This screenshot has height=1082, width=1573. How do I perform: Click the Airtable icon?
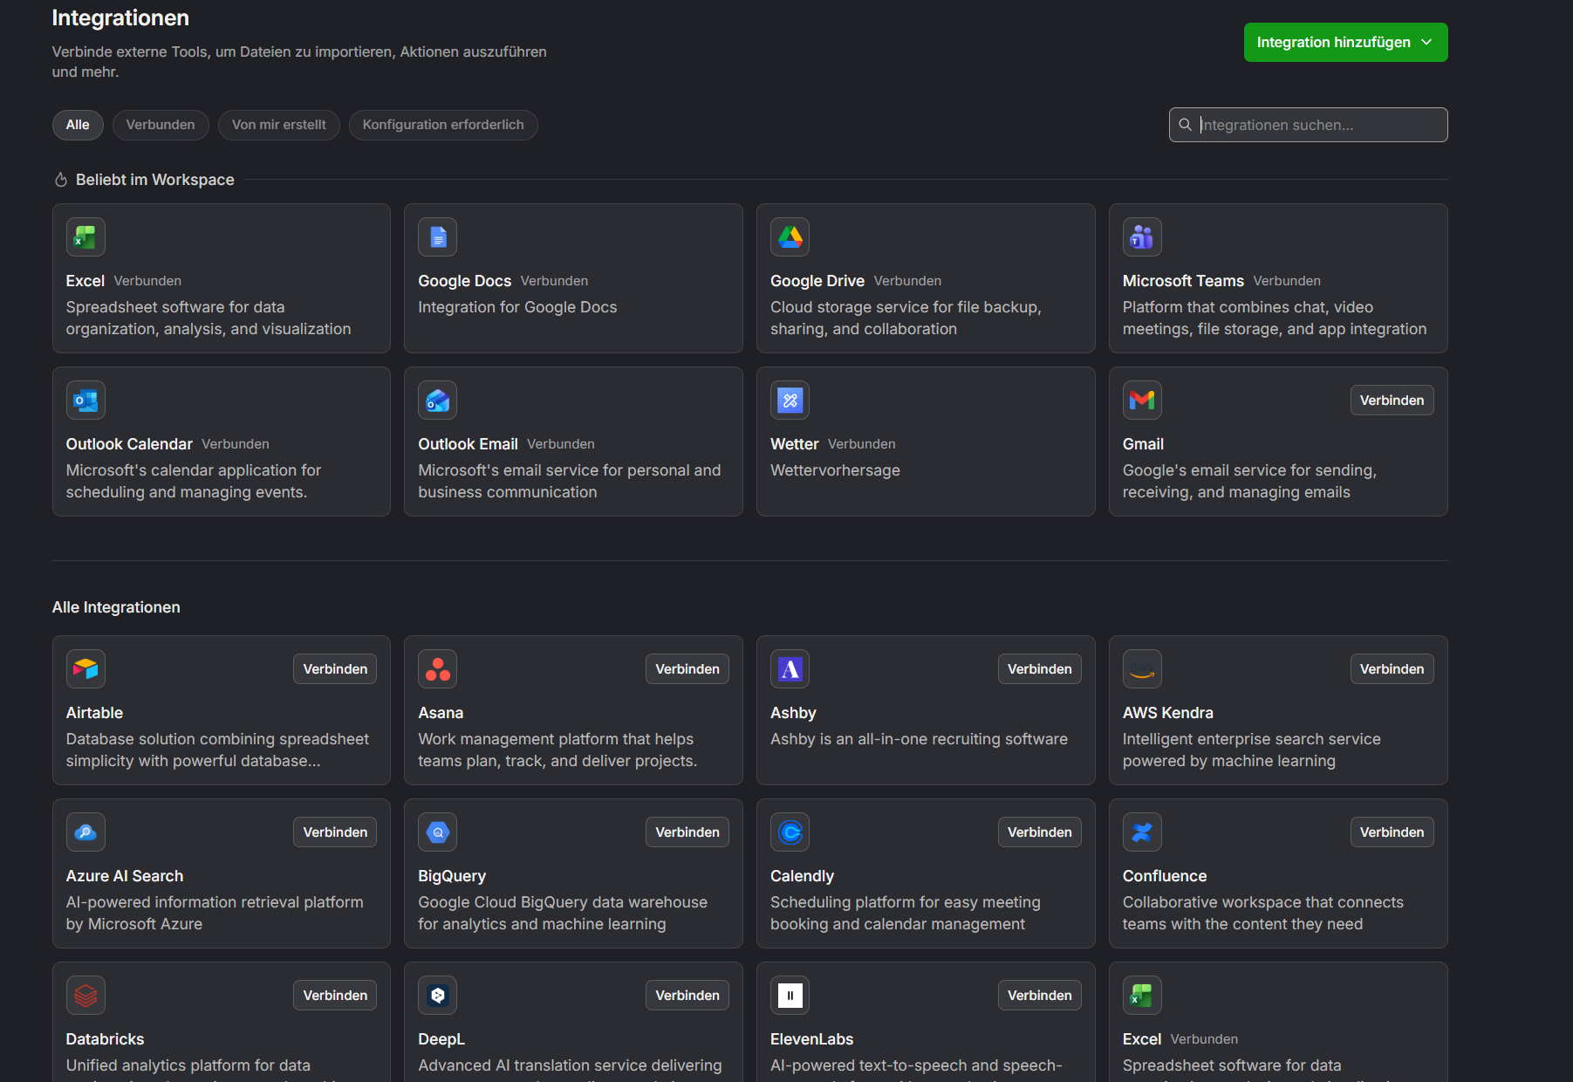[x=85, y=669]
